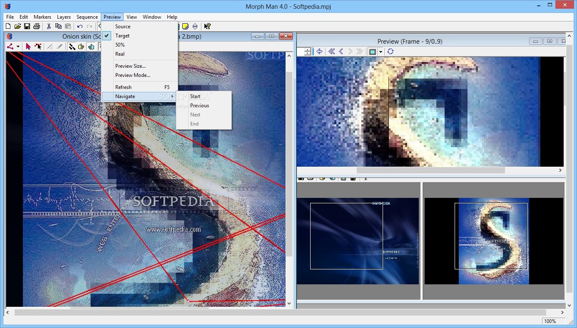Advance to next frame with single right chevron
This screenshot has height=328, width=577.
351,52
